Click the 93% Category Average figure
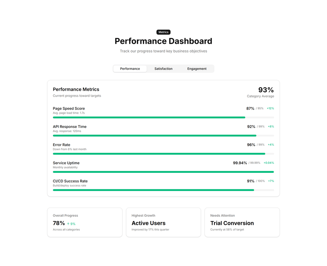 coord(266,90)
